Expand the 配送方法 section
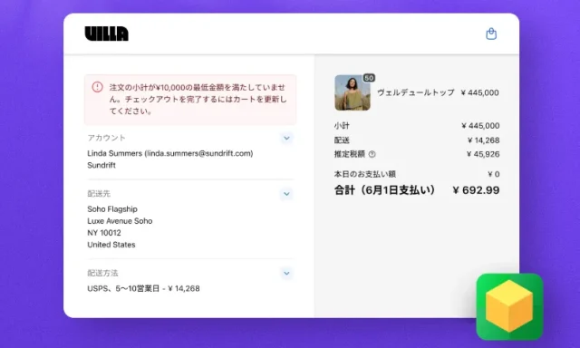 pyautogui.click(x=286, y=274)
